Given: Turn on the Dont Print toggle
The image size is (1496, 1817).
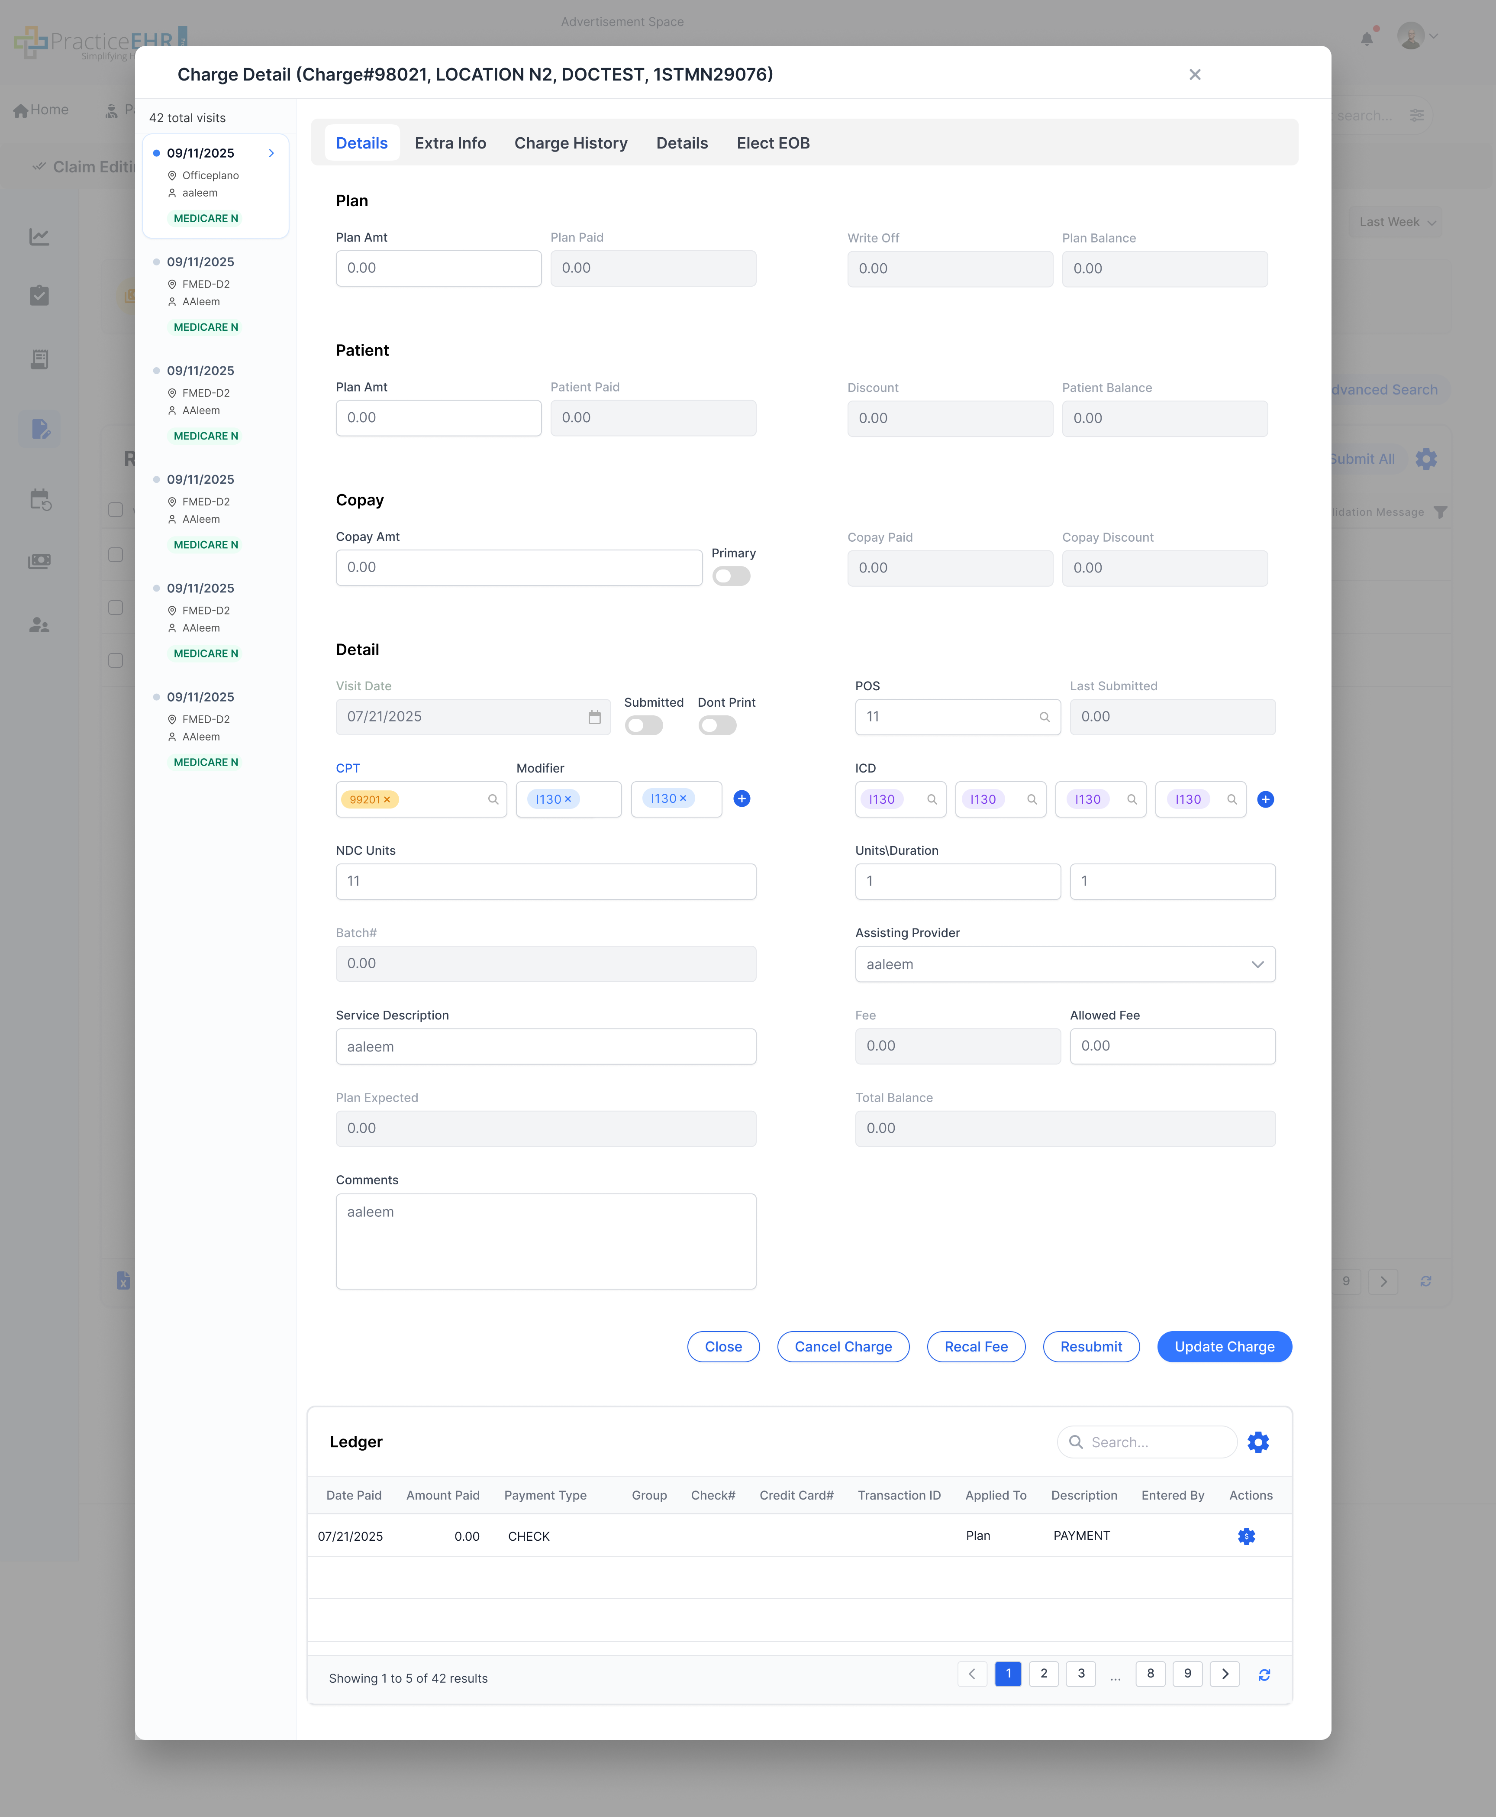Looking at the screenshot, I should tap(717, 726).
